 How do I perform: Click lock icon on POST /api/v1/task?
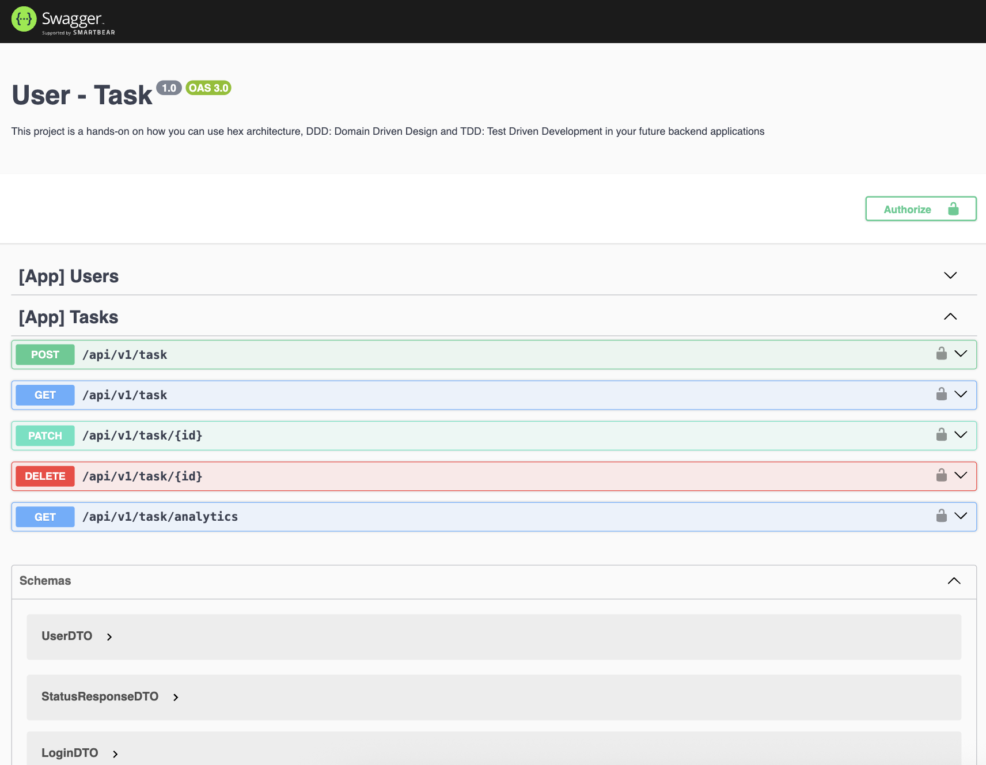point(942,353)
